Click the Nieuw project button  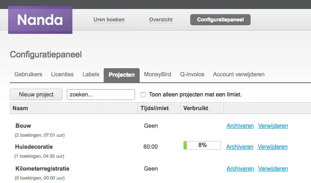point(36,94)
